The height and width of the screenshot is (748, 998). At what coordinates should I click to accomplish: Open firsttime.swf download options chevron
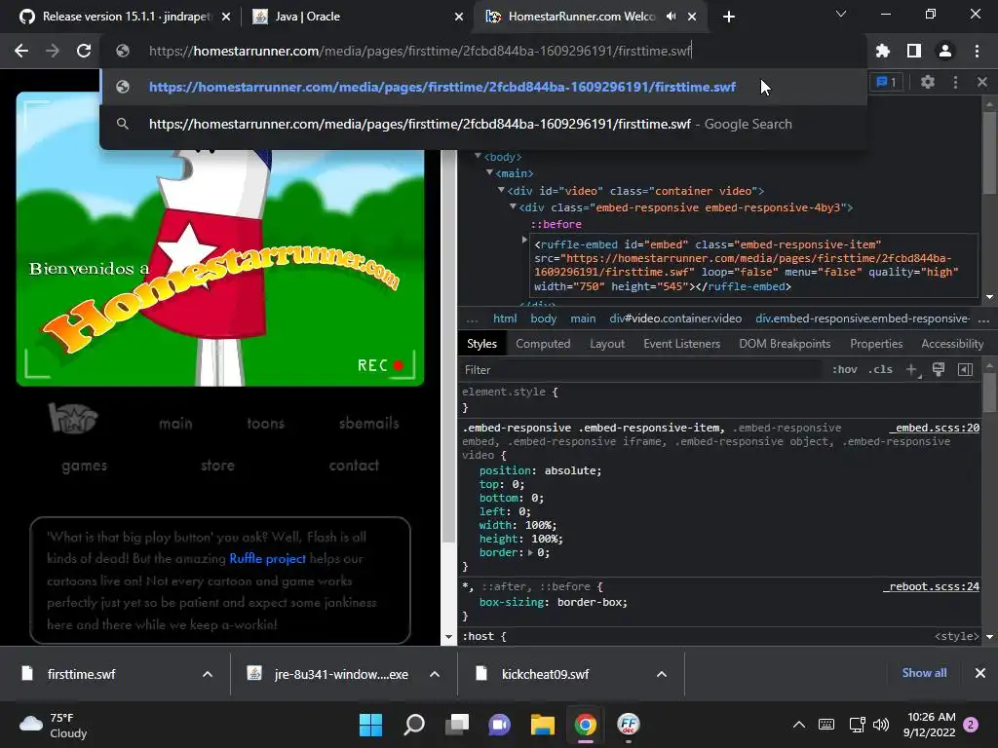click(208, 674)
